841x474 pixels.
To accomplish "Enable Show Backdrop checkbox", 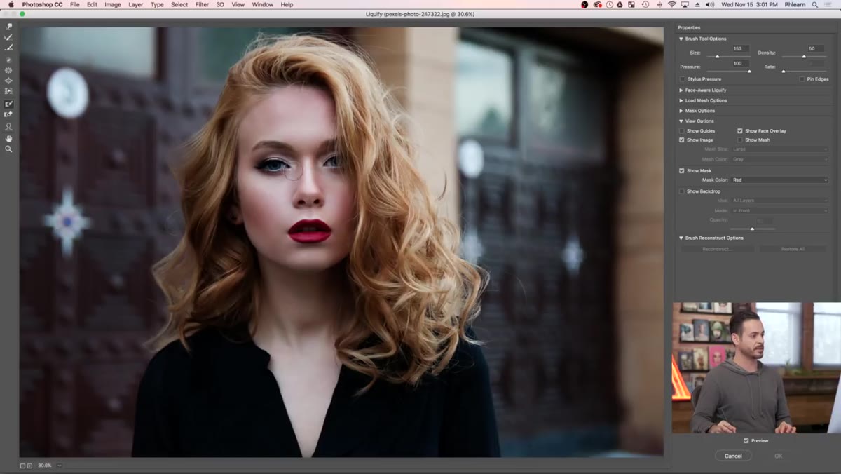I will point(682,191).
